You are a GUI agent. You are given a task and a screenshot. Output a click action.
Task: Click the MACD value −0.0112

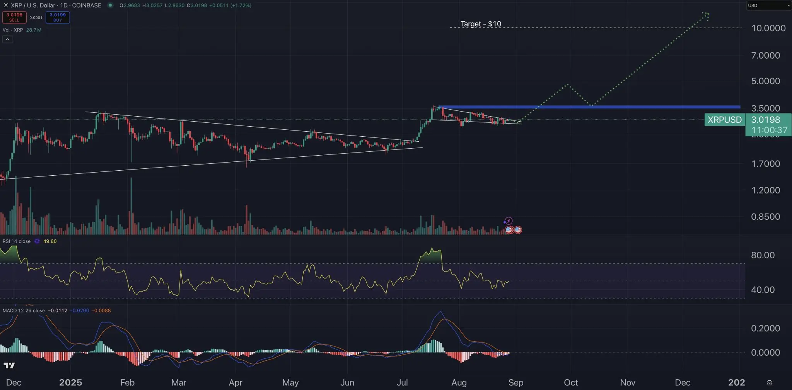[57, 310]
